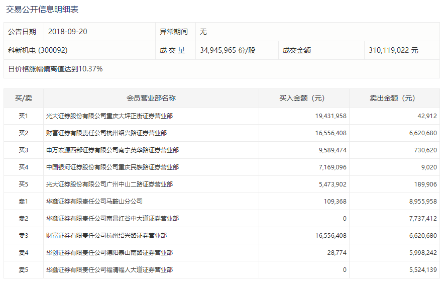Click the 日价格涨幅偏离值达到10.37% note
Viewport: 444px width, 285px height.
point(55,69)
